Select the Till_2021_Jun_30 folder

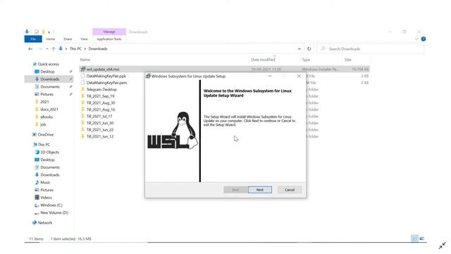[x=100, y=123]
